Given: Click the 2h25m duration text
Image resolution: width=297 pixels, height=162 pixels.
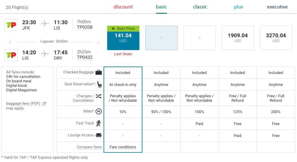Looking at the screenshot, I should (x=84, y=52).
